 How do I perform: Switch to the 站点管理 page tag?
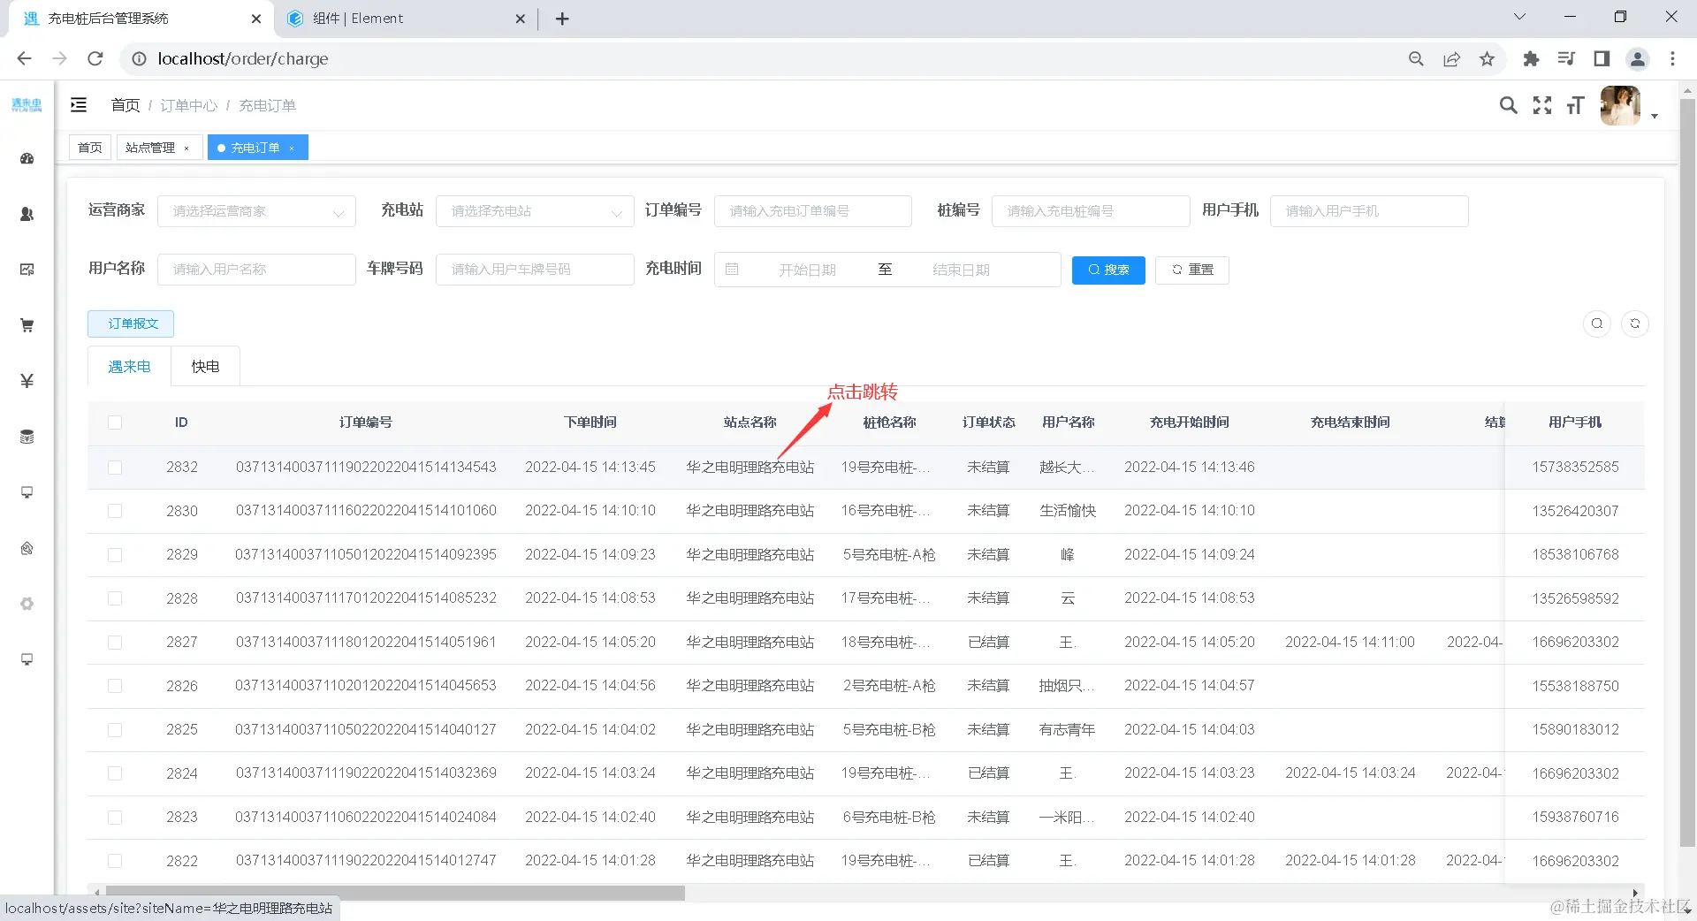[x=150, y=148]
